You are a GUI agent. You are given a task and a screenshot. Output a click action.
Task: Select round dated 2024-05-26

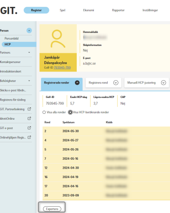106,150
